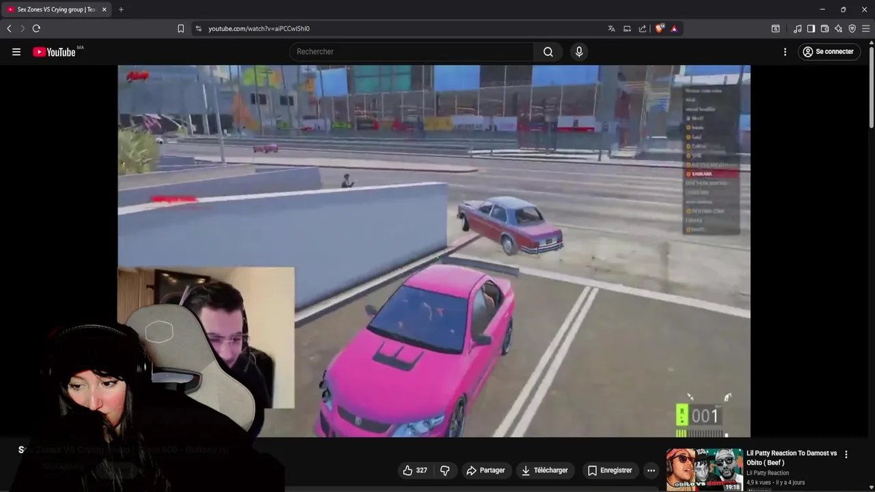Screen dimensions: 875x492
Task: Go back in browser history
Action: 9,29
